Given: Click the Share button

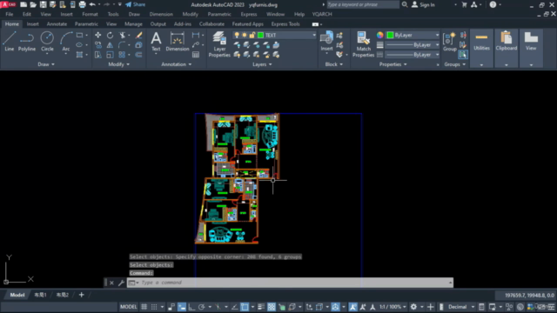Looking at the screenshot, I should [x=136, y=4].
